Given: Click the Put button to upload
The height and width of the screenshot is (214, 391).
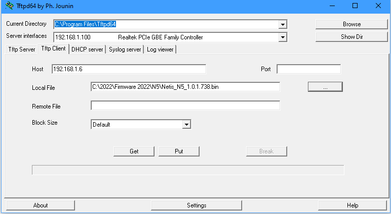Looking at the screenshot, I should pyautogui.click(x=179, y=151).
